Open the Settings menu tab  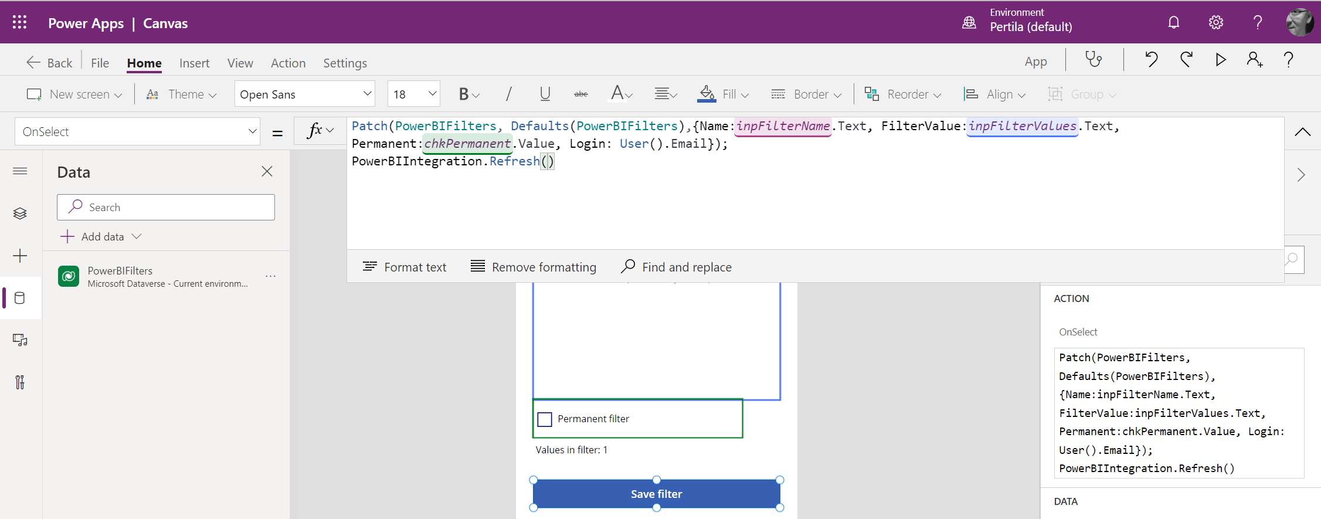click(345, 63)
